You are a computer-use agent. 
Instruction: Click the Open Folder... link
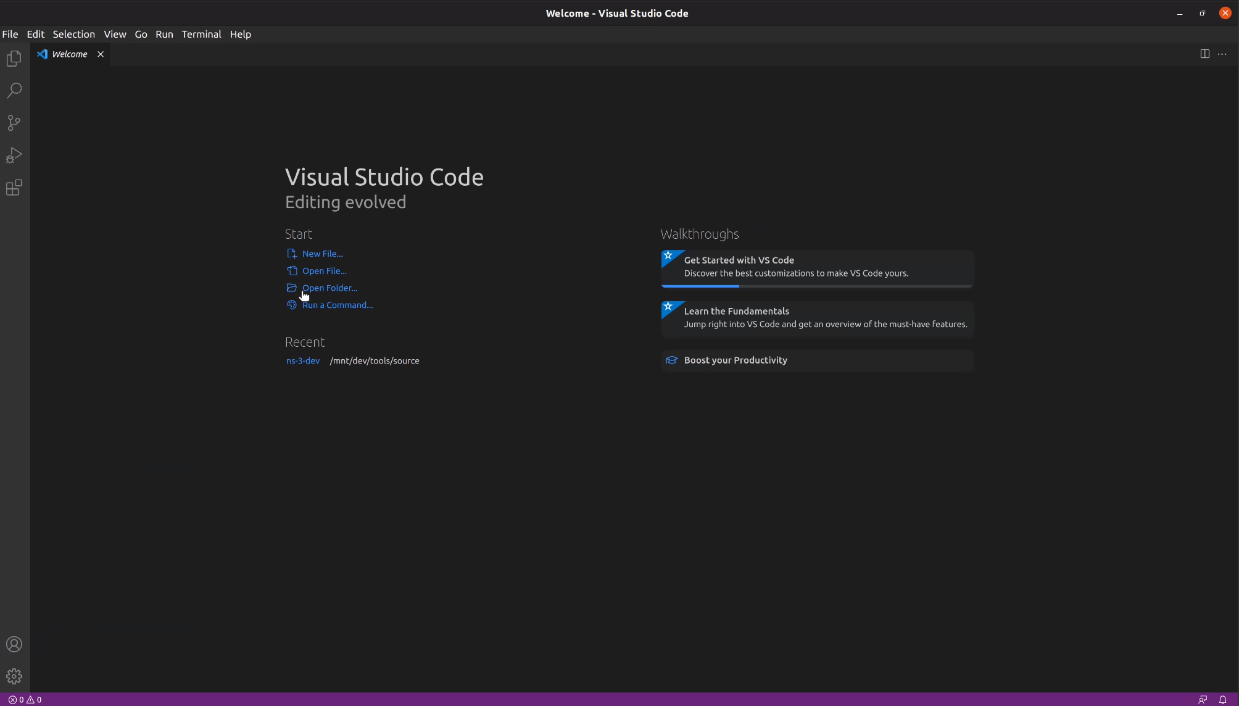[x=329, y=288]
